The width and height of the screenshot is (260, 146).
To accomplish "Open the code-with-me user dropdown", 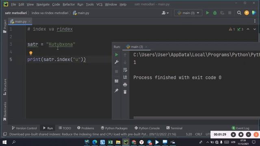I will point(165,13).
